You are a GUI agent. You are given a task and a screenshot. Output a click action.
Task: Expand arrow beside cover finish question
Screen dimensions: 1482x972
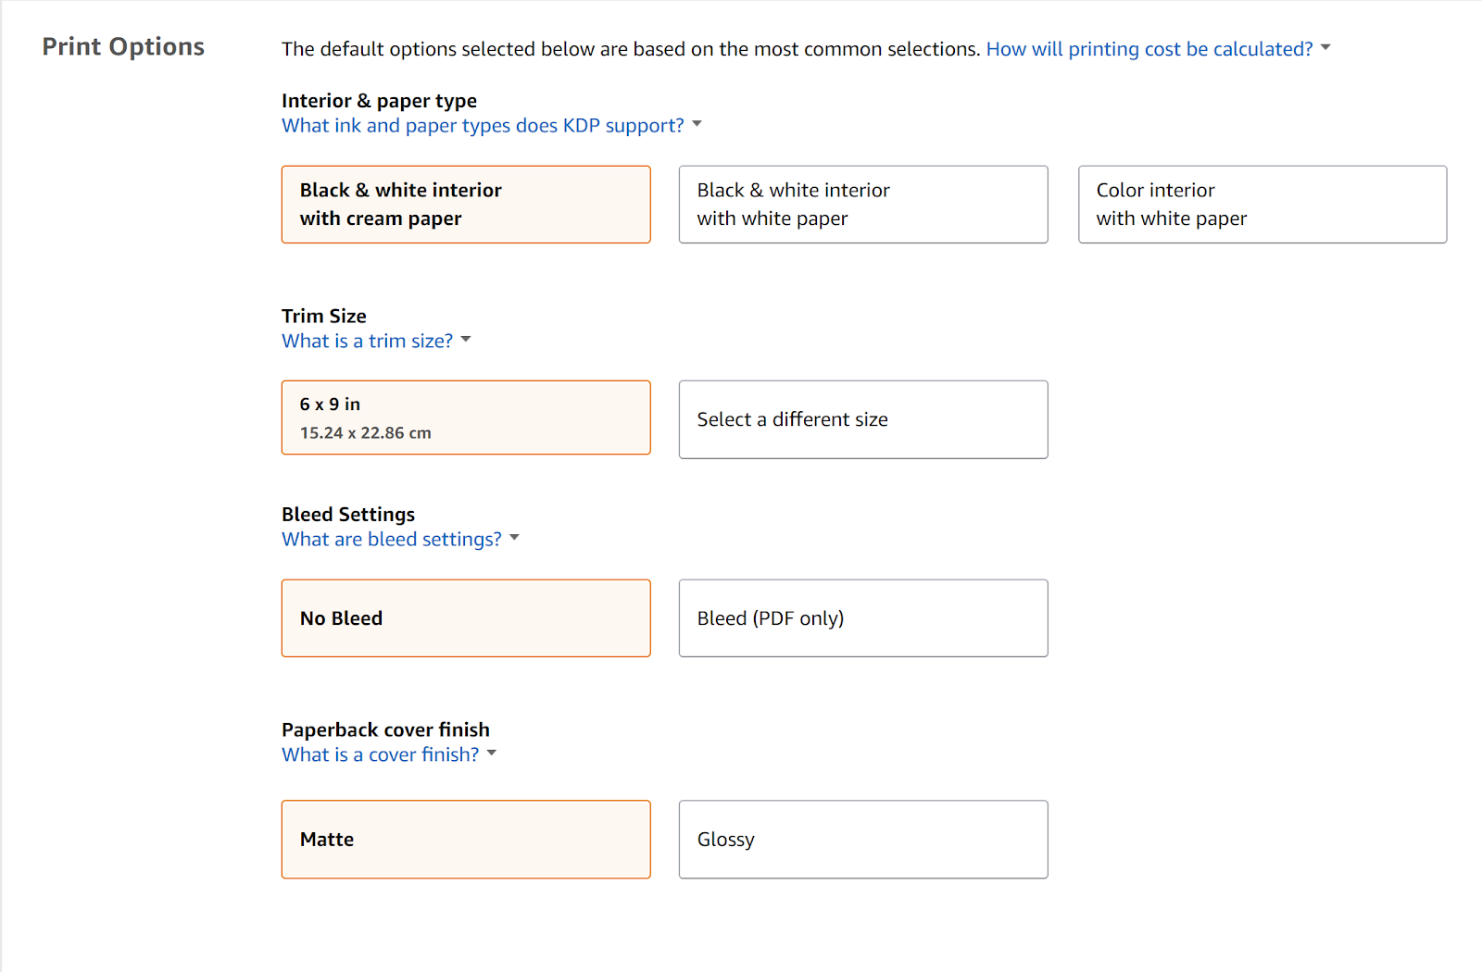tap(492, 754)
